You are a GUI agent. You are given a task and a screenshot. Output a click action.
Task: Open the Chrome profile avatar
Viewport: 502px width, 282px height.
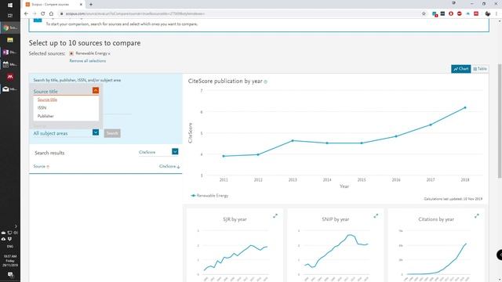click(x=488, y=14)
